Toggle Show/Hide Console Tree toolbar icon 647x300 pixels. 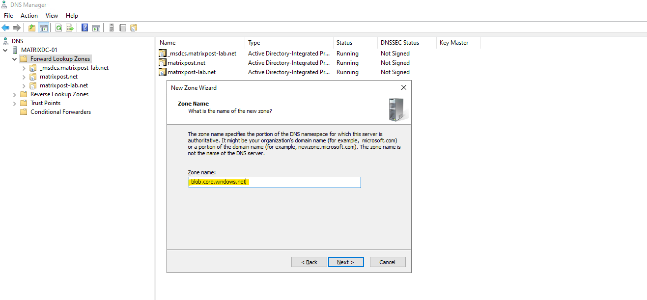43,28
